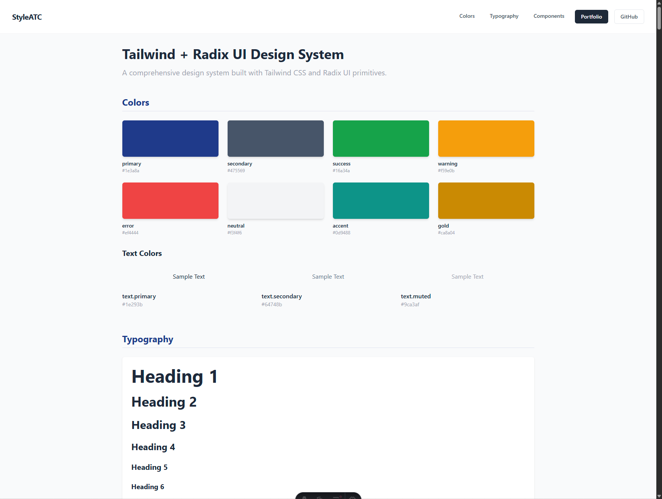Click the #475569 hex value
662x499 pixels.
pyautogui.click(x=236, y=171)
